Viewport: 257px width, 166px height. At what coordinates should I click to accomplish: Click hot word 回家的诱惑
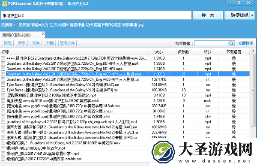111,25
